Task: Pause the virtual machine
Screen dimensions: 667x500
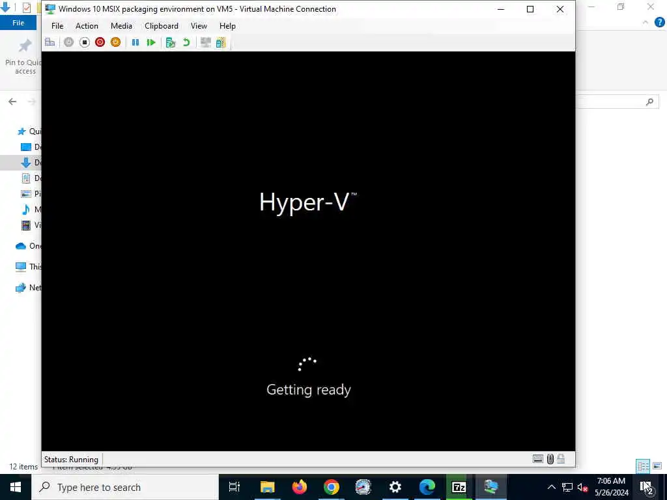Action: click(x=135, y=42)
